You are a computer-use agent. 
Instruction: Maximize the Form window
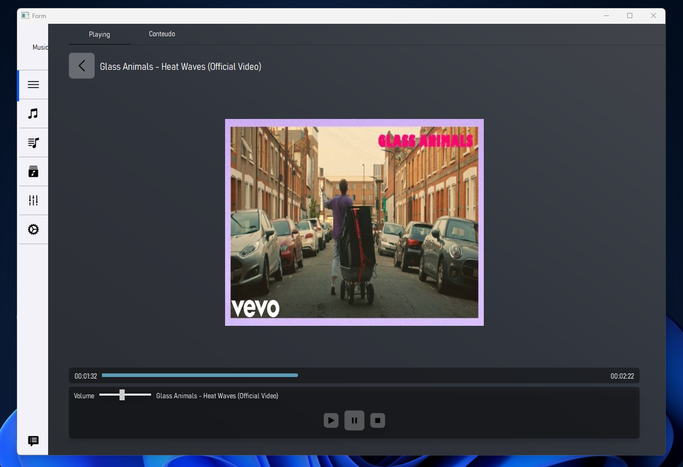click(630, 16)
